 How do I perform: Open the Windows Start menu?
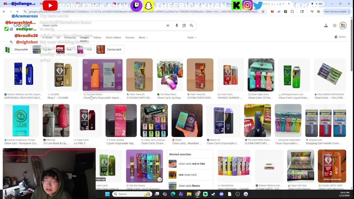click(x=107, y=194)
